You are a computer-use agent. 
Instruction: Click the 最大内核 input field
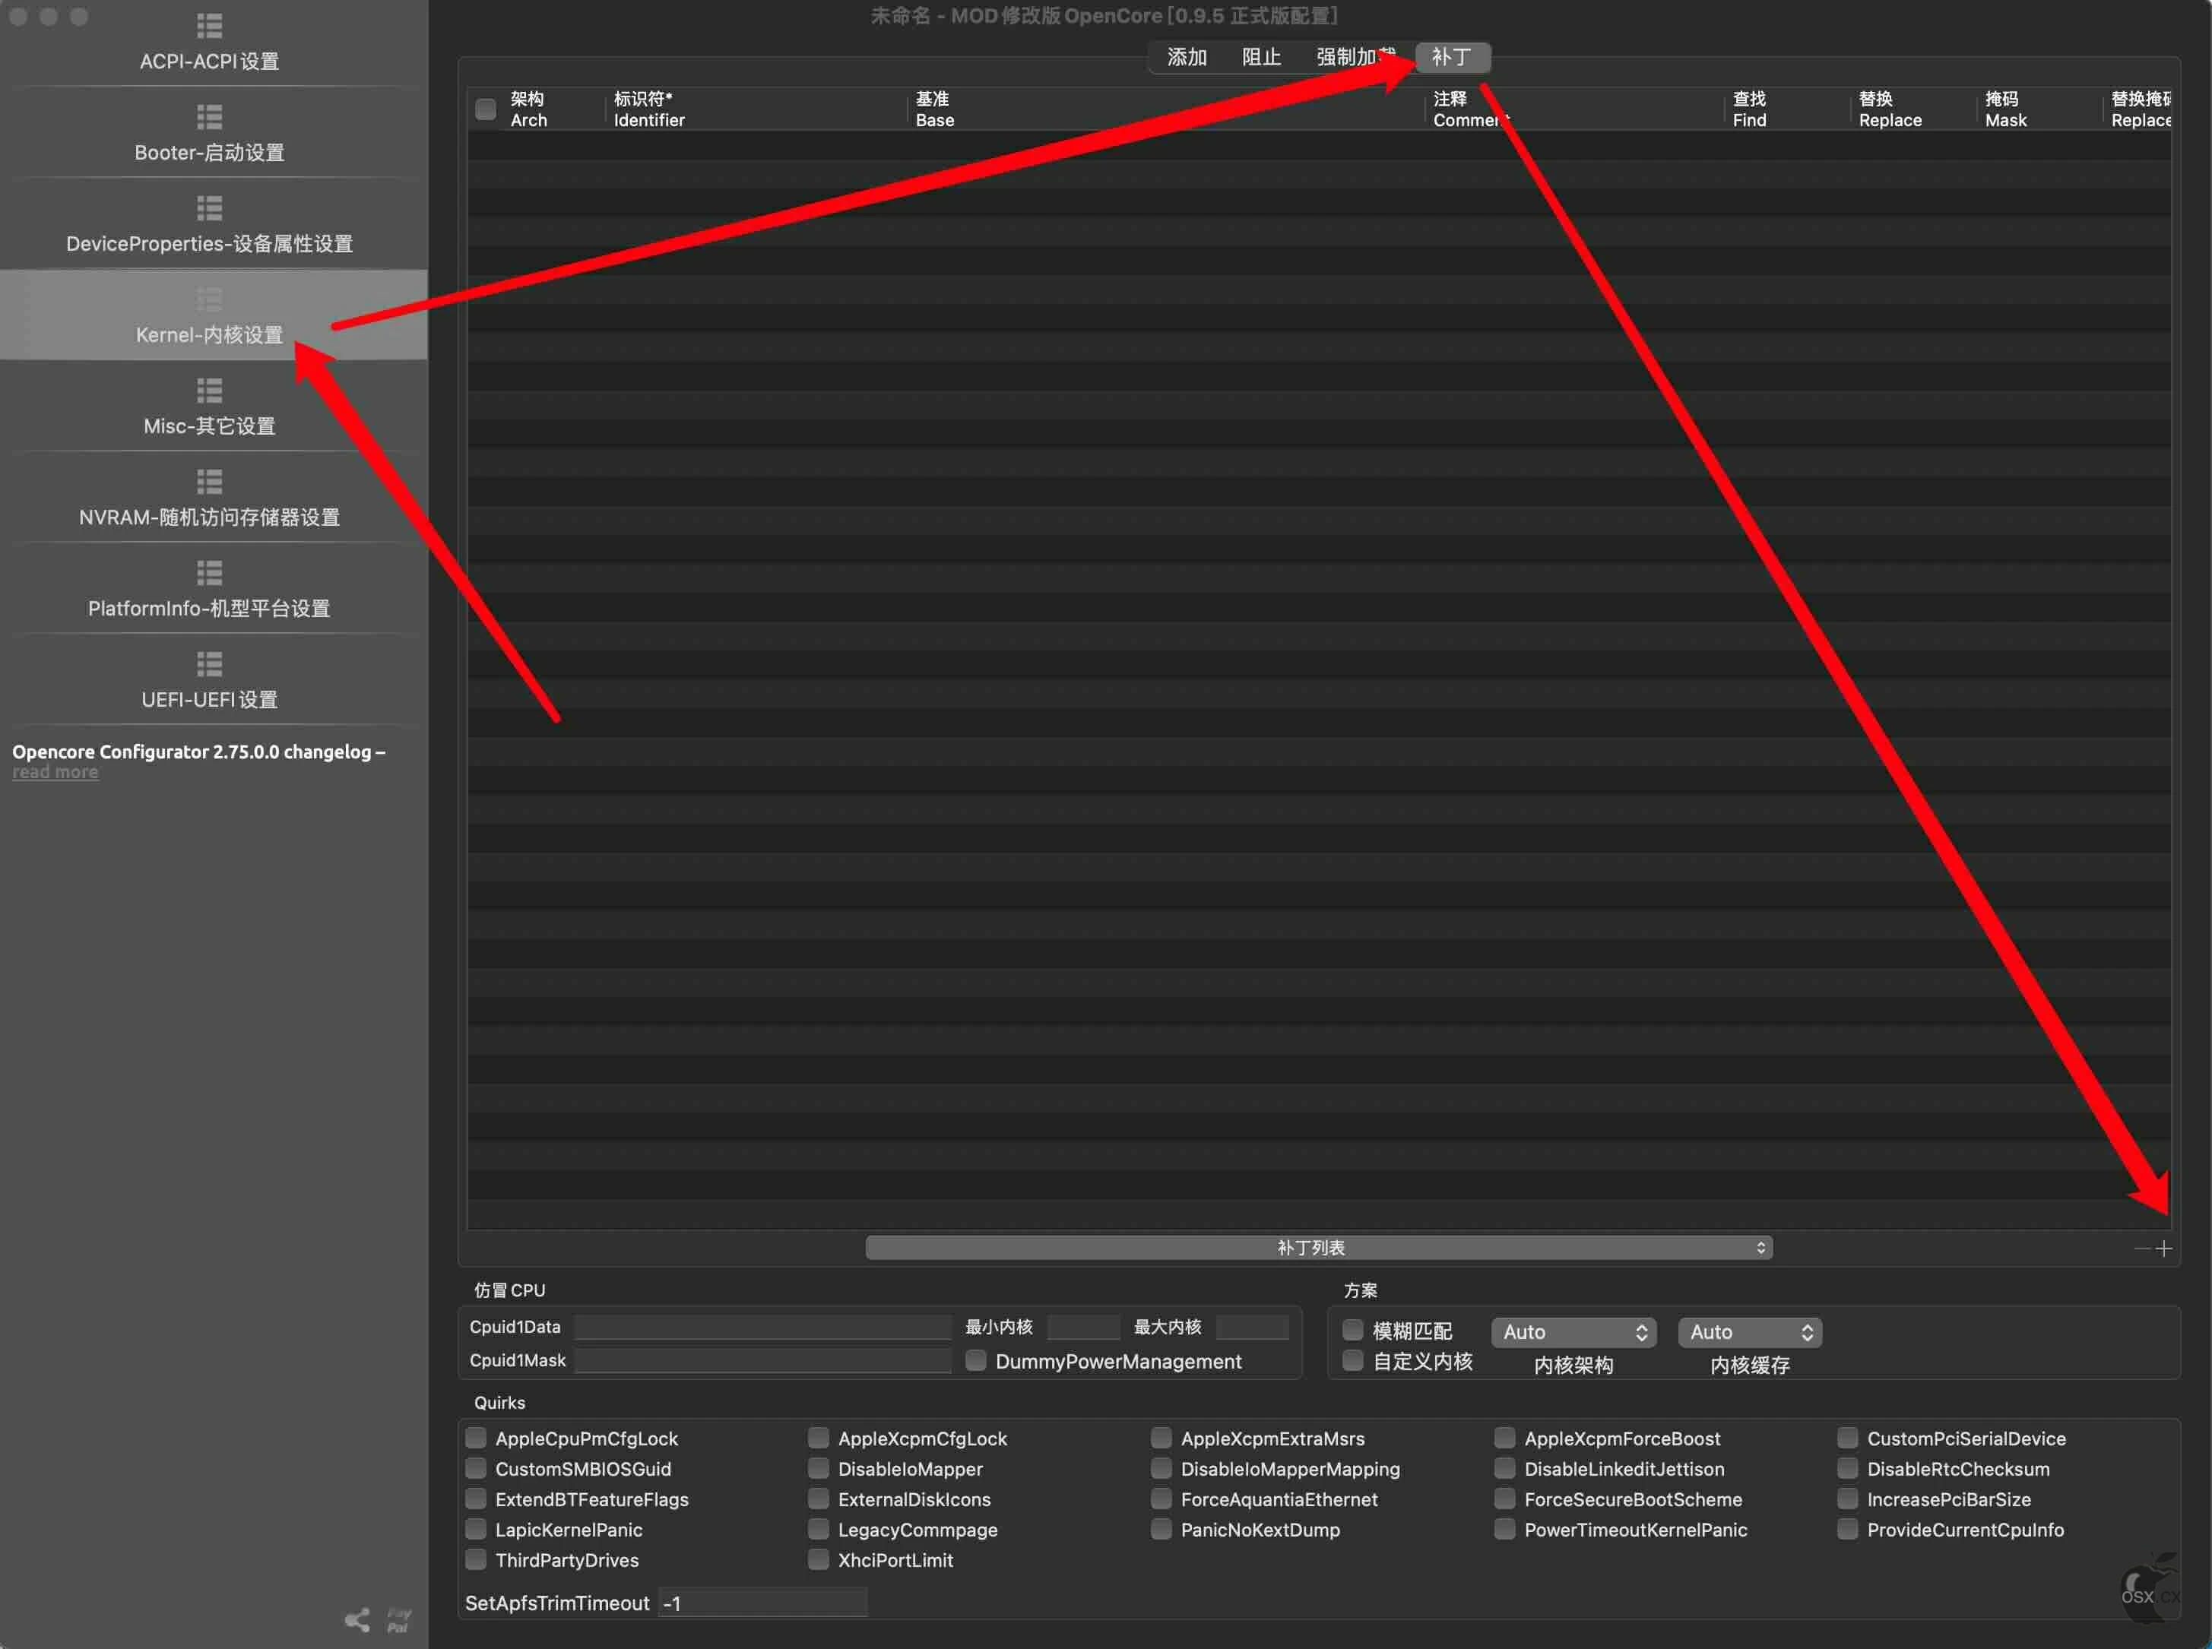pyautogui.click(x=1252, y=1327)
